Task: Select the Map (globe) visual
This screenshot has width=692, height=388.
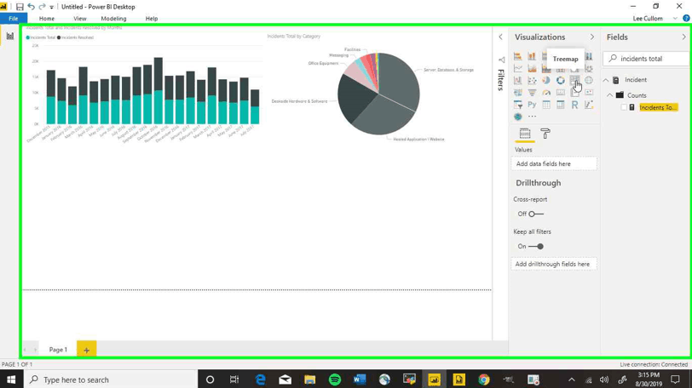Action: [589, 80]
